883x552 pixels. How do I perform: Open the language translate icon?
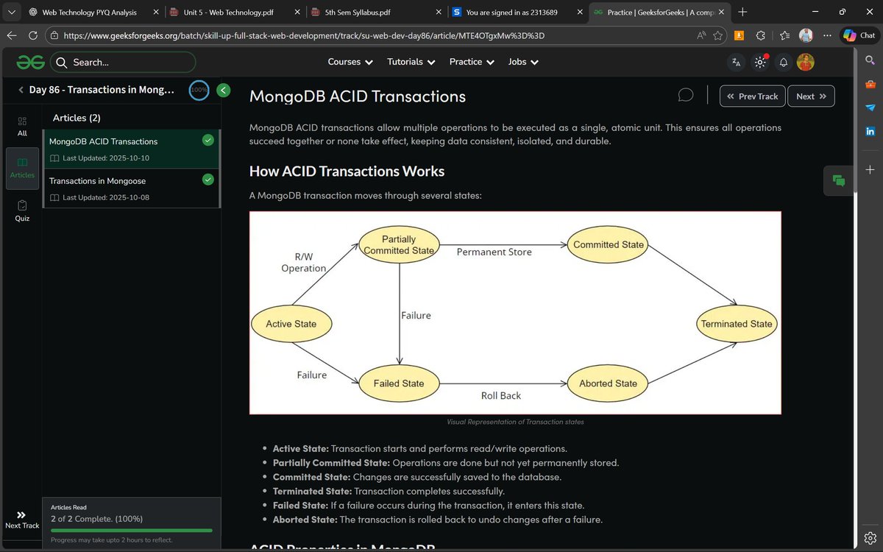click(x=737, y=63)
